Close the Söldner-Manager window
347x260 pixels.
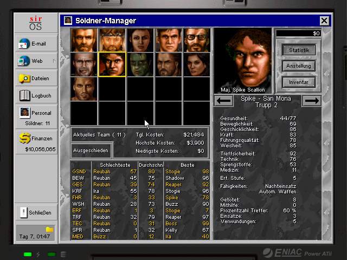tap(324, 21)
